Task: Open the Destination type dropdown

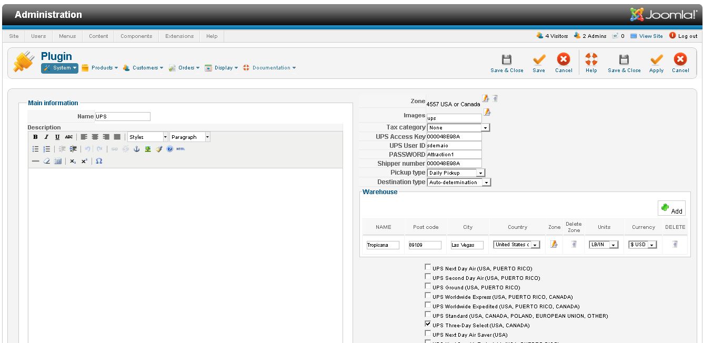Action: pos(459,182)
